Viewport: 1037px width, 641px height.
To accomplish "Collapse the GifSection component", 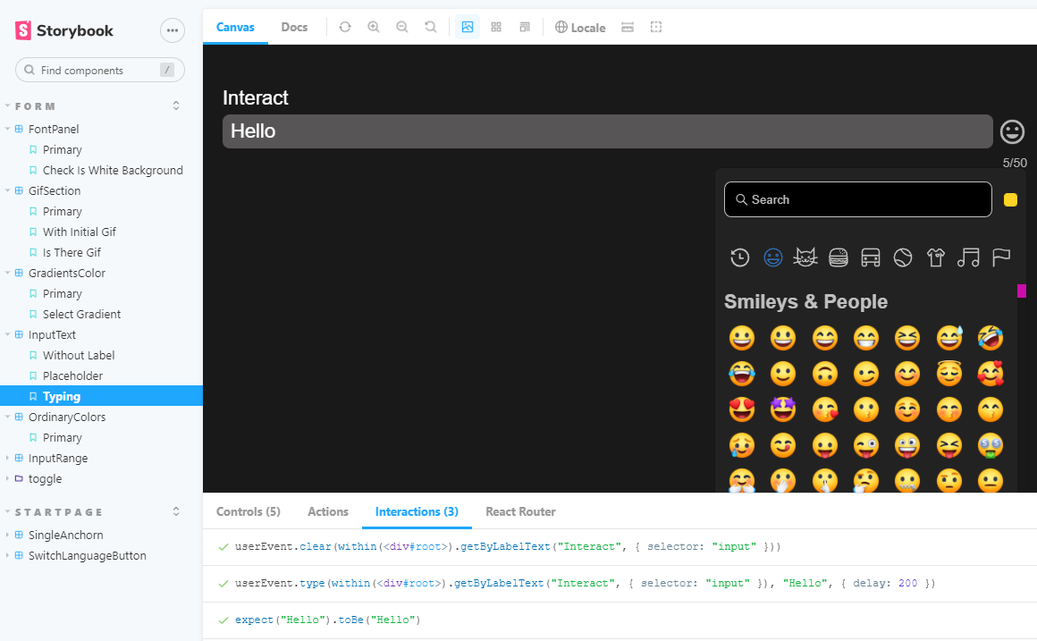I will point(55,190).
